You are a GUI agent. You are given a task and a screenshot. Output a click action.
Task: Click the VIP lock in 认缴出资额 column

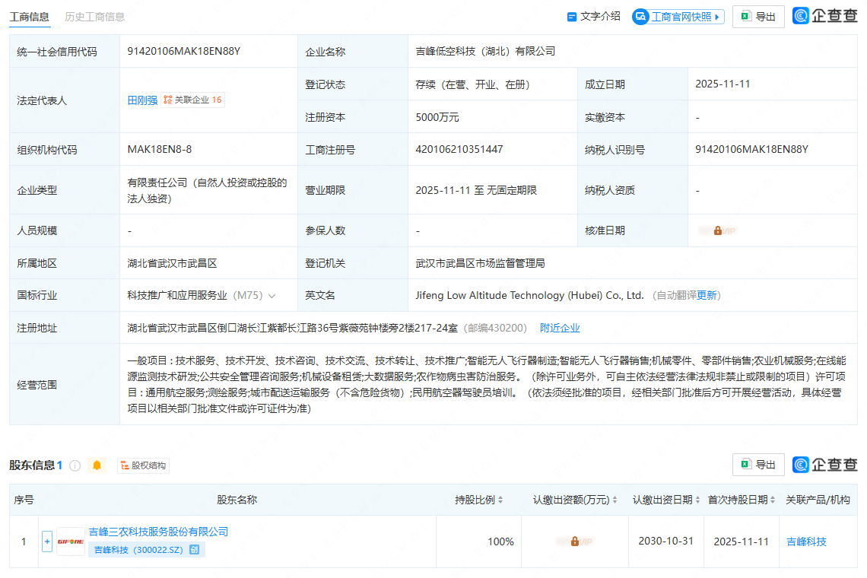(x=574, y=541)
